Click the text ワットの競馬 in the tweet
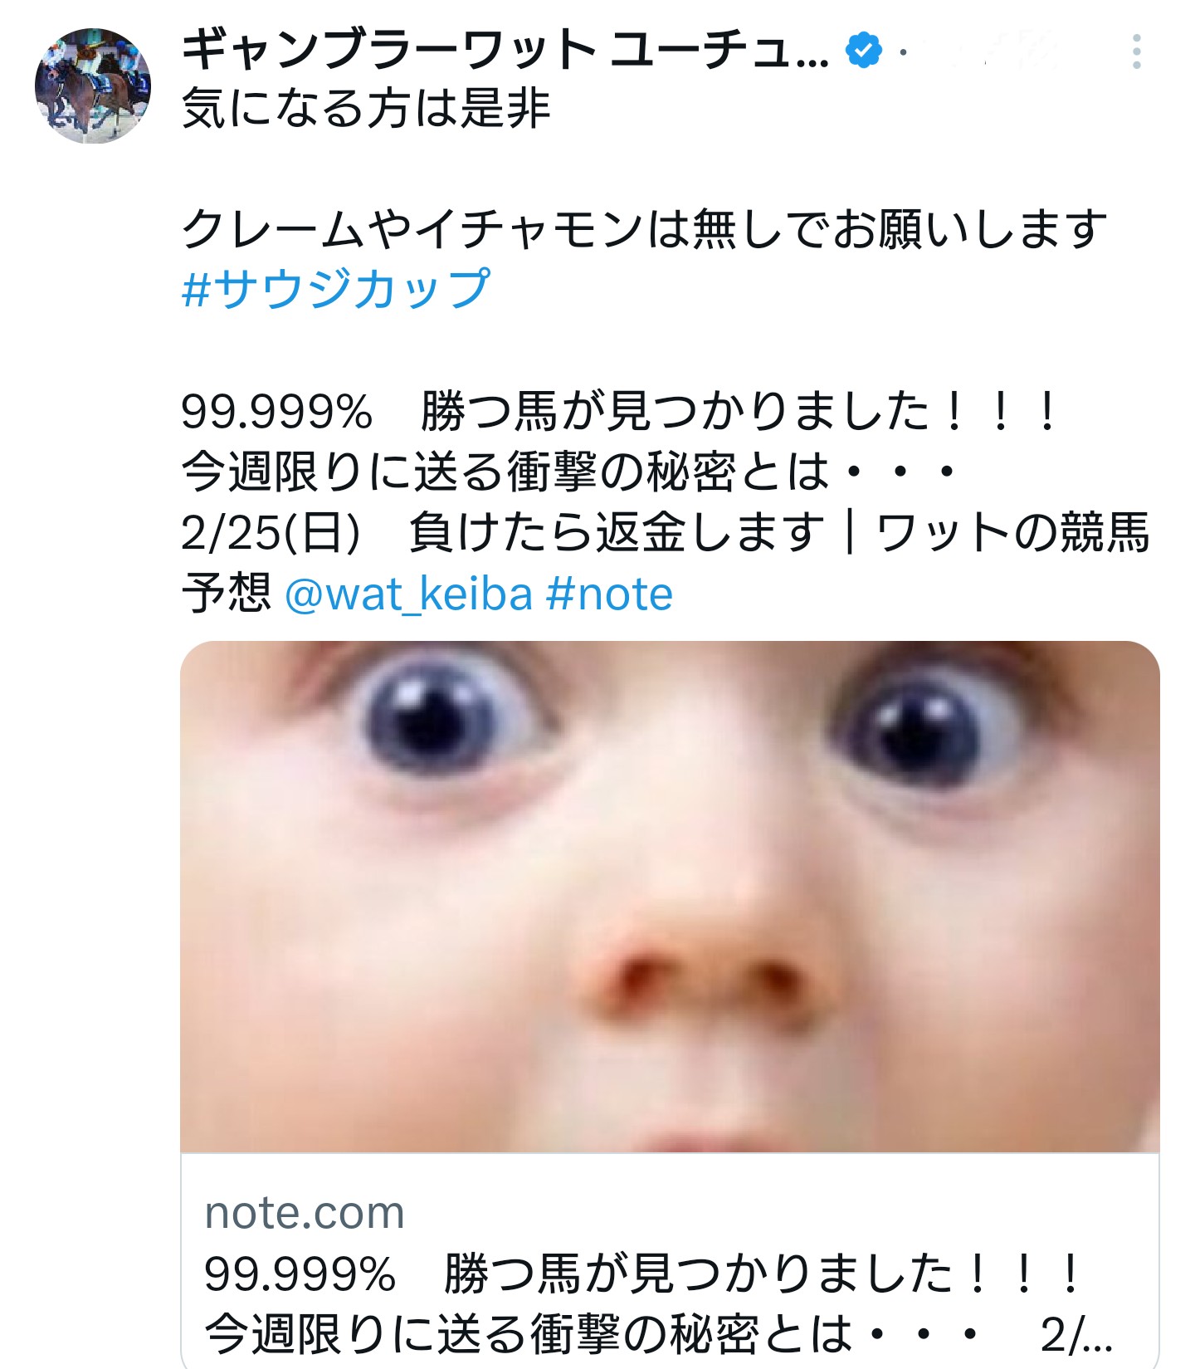 1012,533
